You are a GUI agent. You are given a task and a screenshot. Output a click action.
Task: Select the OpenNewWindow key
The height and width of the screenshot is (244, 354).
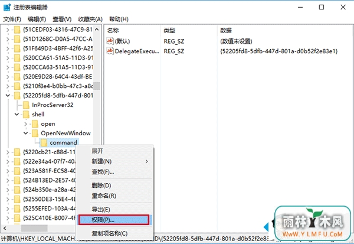[x=65, y=133]
